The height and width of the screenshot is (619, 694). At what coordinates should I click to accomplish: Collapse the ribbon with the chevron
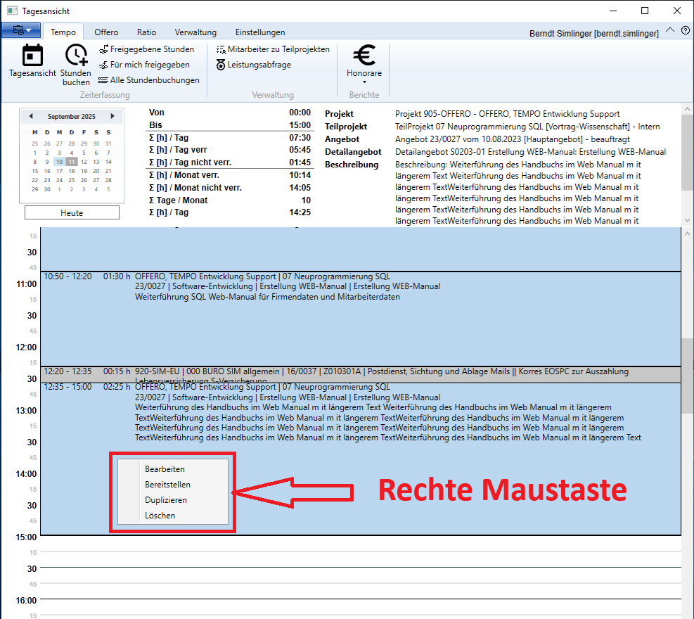click(x=670, y=30)
